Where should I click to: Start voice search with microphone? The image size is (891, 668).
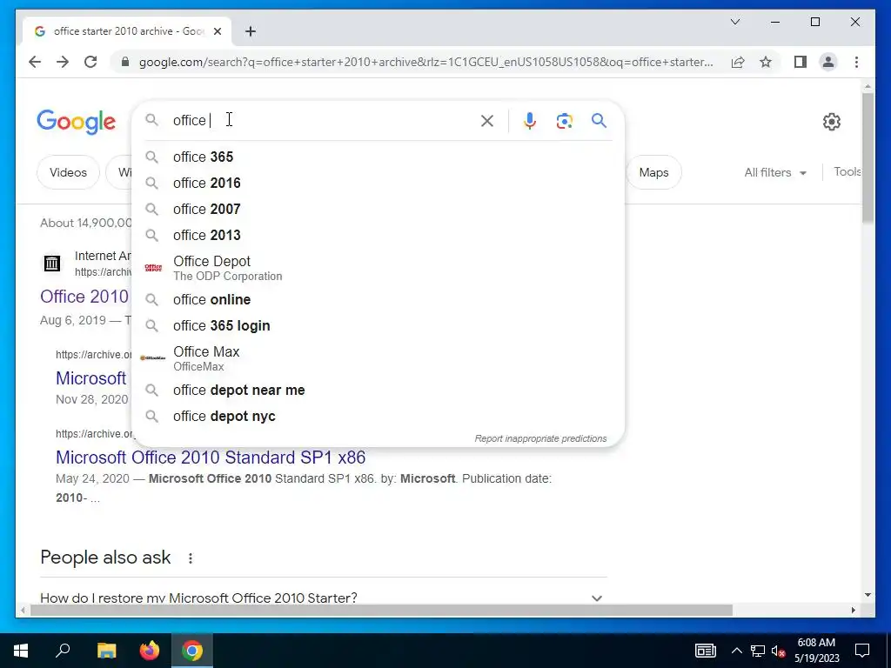click(x=529, y=120)
